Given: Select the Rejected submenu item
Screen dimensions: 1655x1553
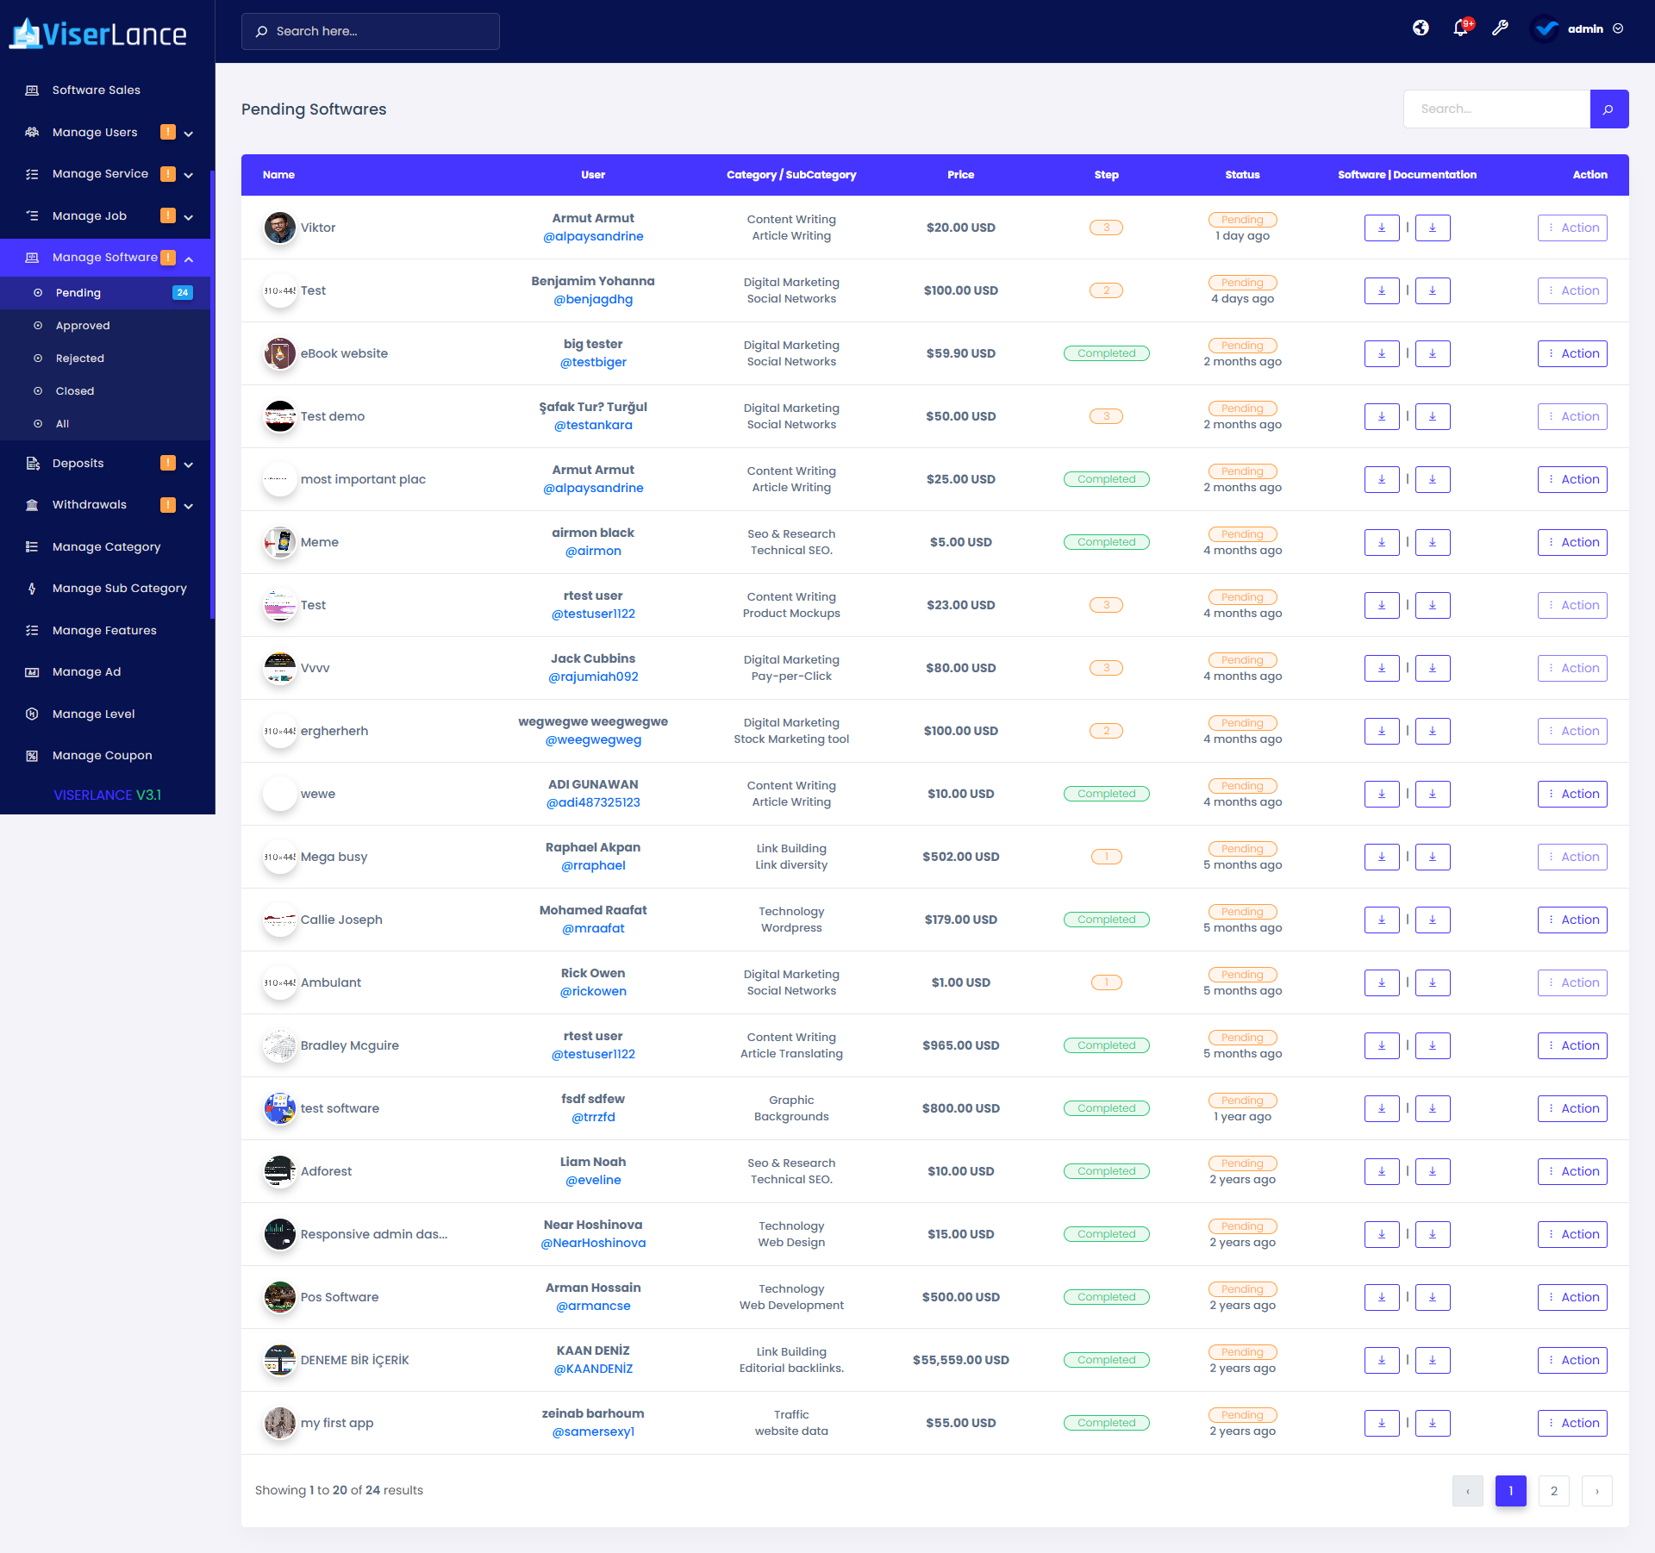Looking at the screenshot, I should (79, 359).
